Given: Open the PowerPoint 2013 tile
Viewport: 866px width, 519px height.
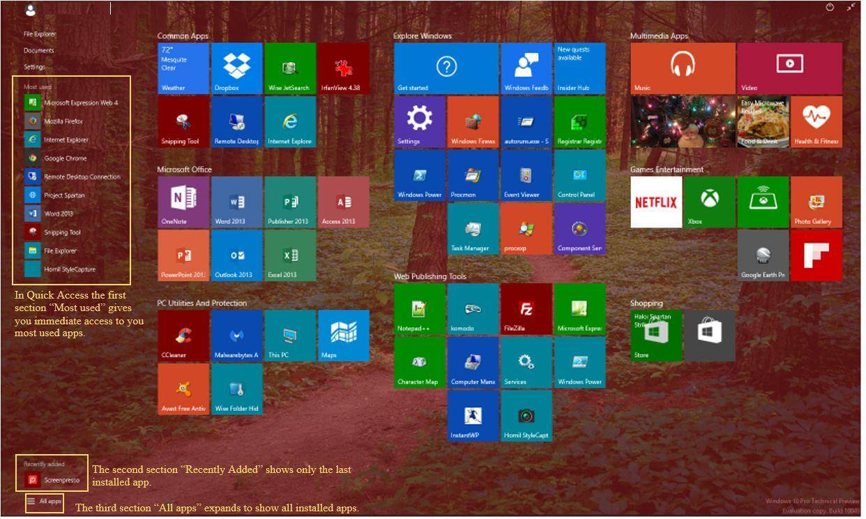Looking at the screenshot, I should pos(183,255).
